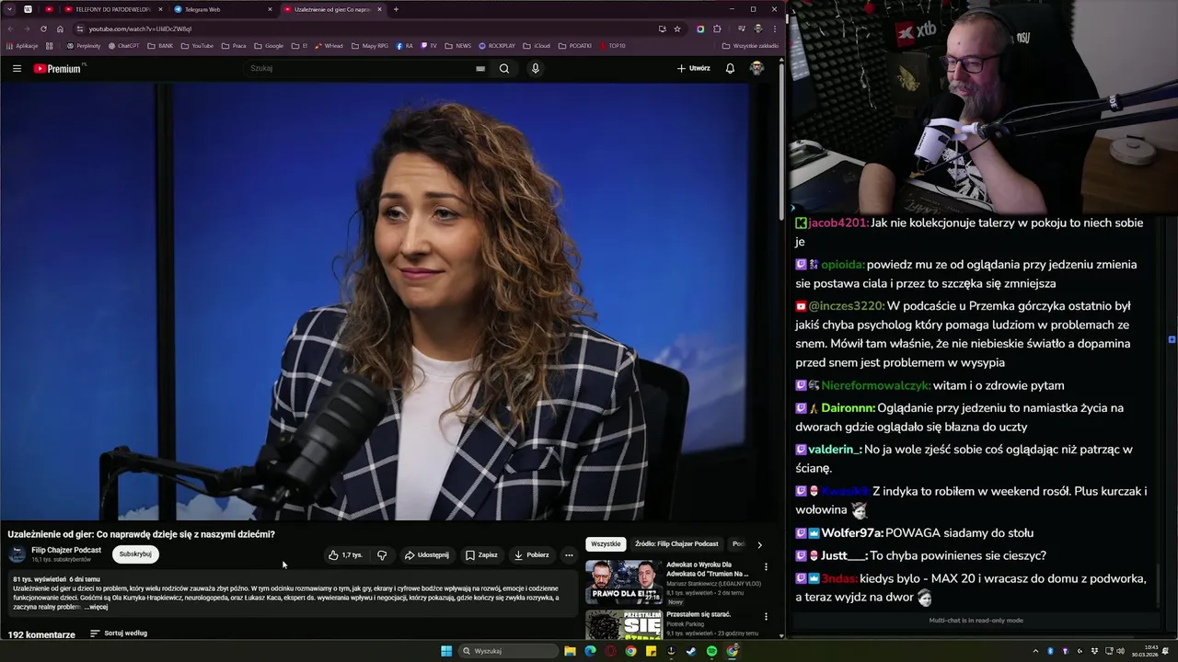Open Filip Chajzer Podcast channel avatar
This screenshot has height=662, width=1178.
pyautogui.click(x=17, y=554)
